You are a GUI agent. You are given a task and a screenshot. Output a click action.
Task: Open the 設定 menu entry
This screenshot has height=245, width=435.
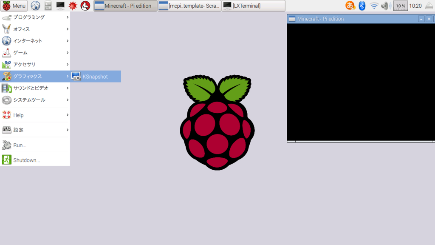pos(35,130)
